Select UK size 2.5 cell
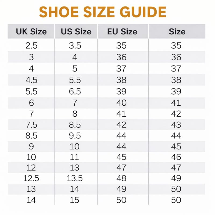 [x=31, y=46]
